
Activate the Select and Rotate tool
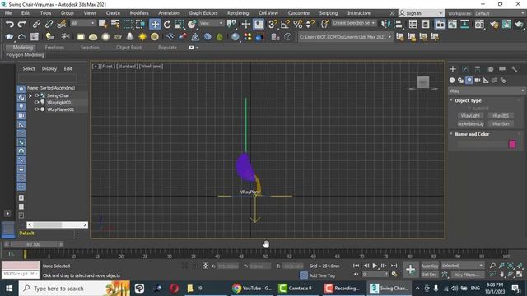click(x=167, y=24)
